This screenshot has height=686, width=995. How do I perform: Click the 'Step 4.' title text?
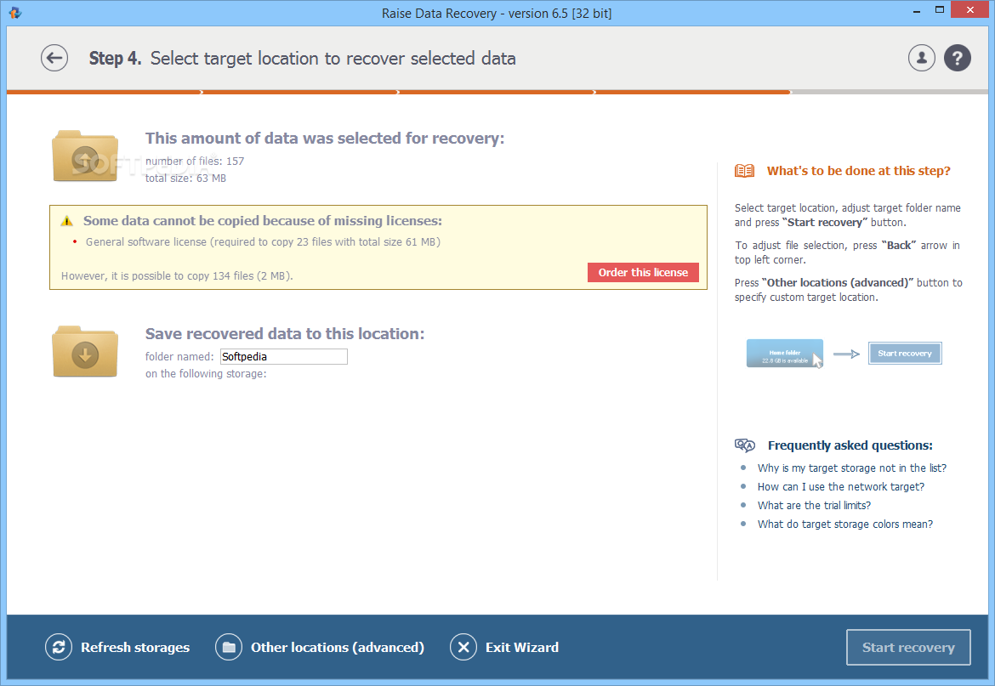tap(115, 59)
